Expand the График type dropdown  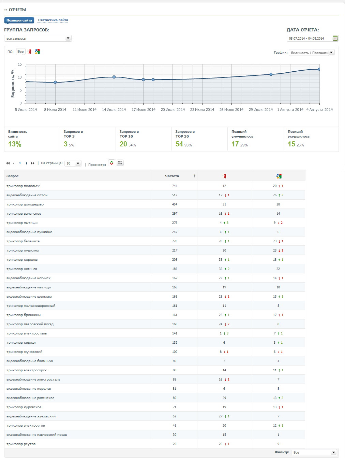click(312, 53)
